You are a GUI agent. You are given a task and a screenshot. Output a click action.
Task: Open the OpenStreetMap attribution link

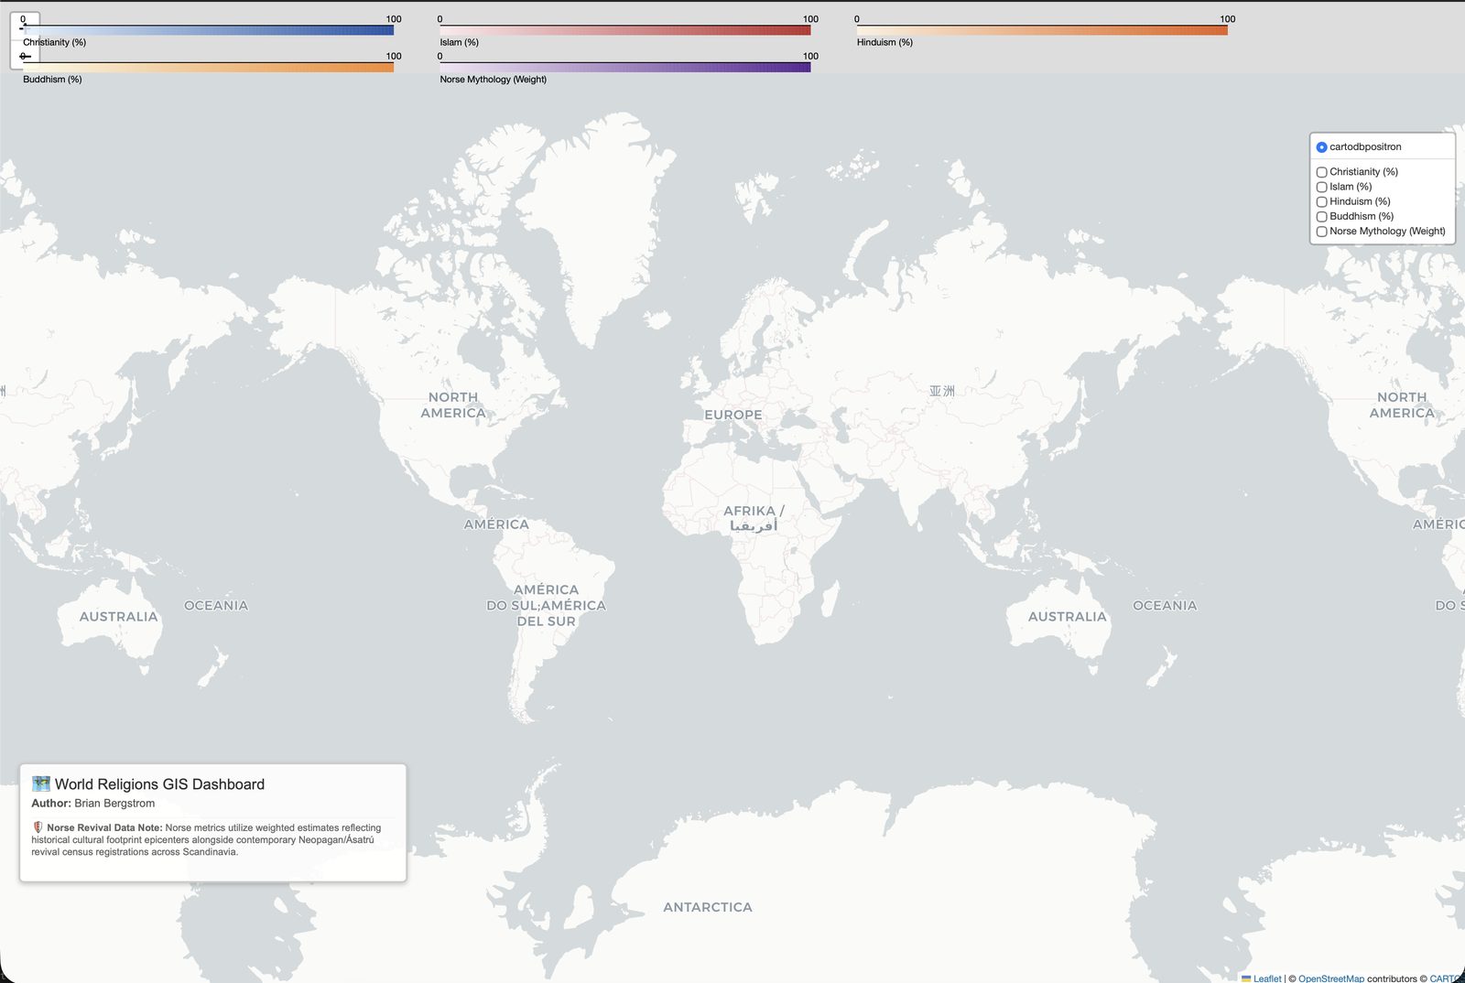(x=1330, y=978)
